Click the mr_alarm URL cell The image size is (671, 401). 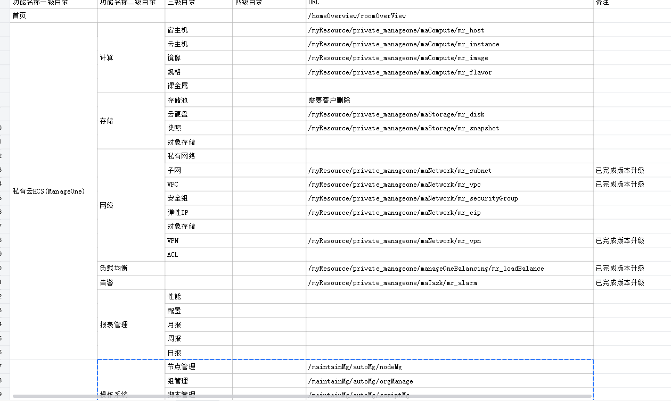[x=449, y=282]
